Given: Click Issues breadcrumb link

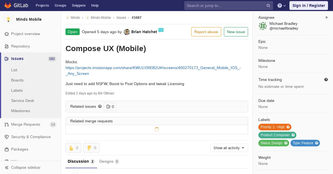Looking at the screenshot, I should point(121,17).
